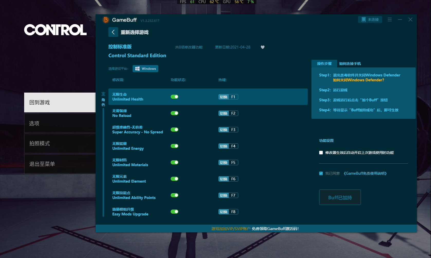Change hotkey via 切换 for F3
The width and height of the screenshot is (431, 258).
[x=224, y=130]
